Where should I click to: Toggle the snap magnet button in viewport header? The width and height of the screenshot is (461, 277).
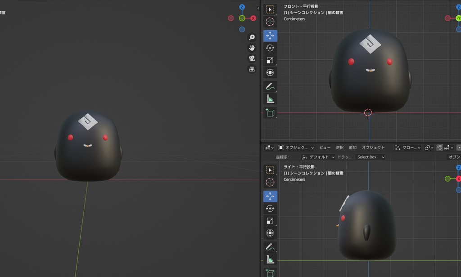click(x=439, y=148)
